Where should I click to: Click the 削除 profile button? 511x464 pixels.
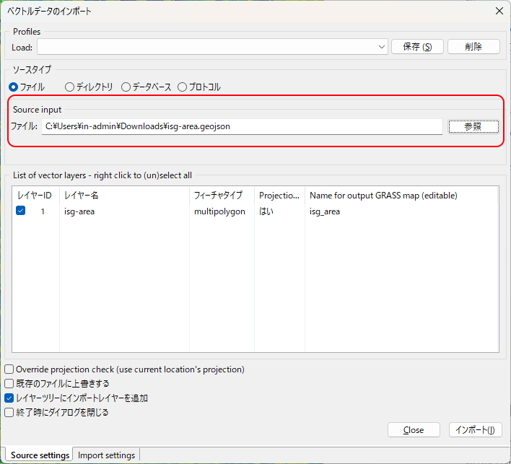tap(473, 47)
